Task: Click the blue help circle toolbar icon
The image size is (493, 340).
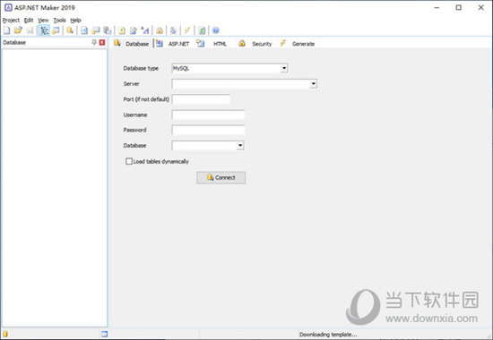Action: pos(216,30)
